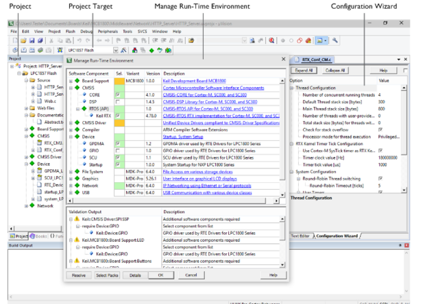Image resolution: width=425 pixels, height=304 pixels.
Task: Collapse the CMSIS component node
Action: coord(71,88)
